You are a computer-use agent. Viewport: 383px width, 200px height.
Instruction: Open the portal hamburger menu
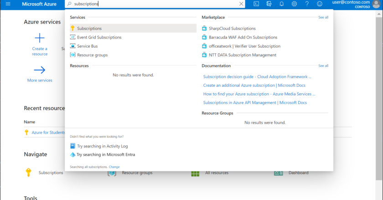tap(8, 4)
